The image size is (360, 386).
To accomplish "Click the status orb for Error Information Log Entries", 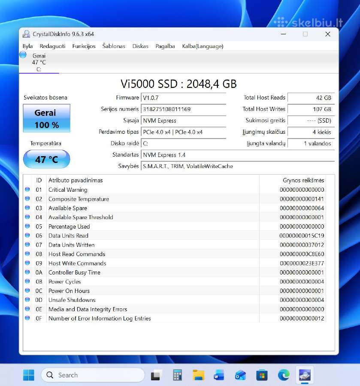I will [x=27, y=318].
